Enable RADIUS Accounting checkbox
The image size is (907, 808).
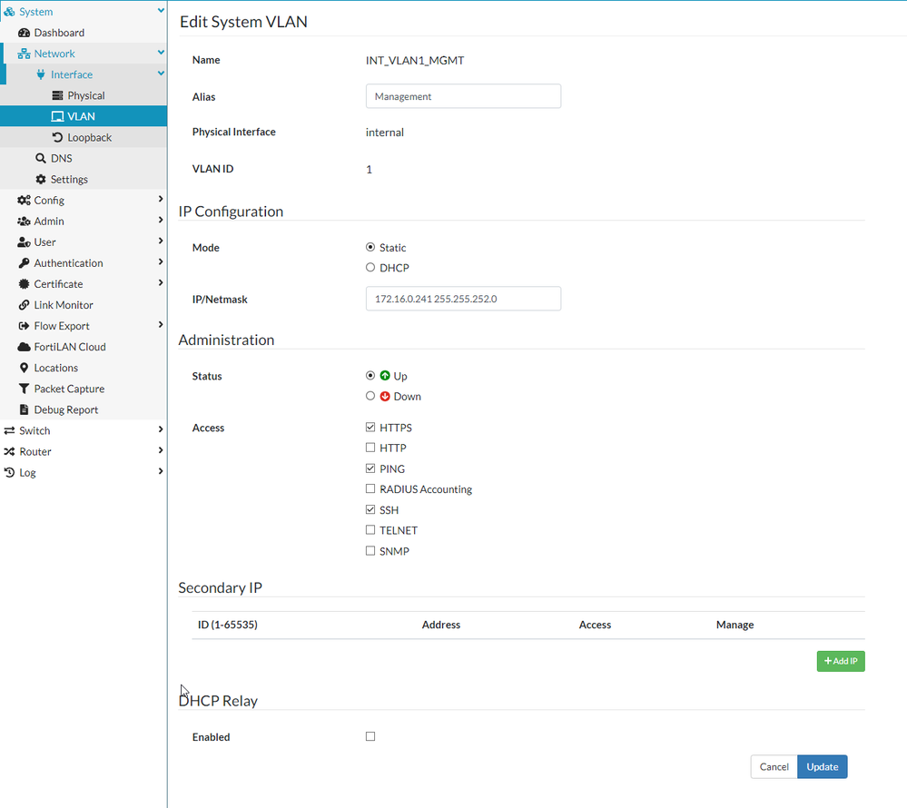(370, 488)
